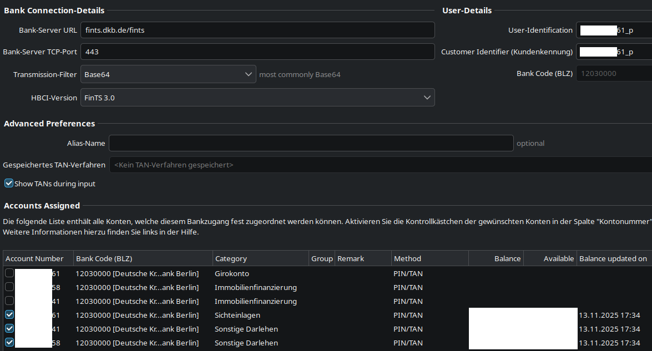
Task: Expand the HBCI-Version dropdown
Action: [x=257, y=98]
